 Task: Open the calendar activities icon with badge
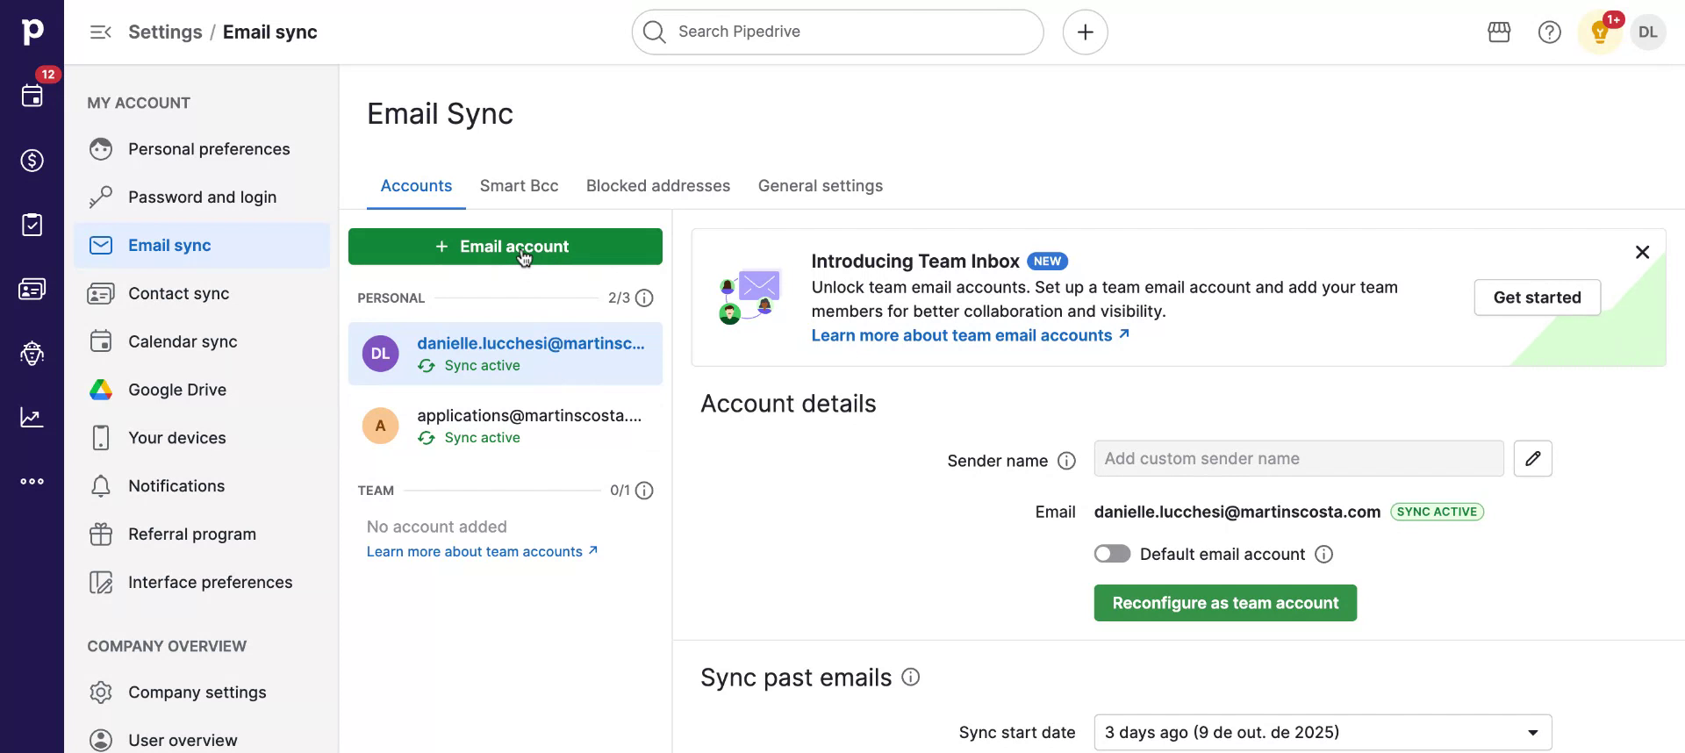[x=32, y=96]
